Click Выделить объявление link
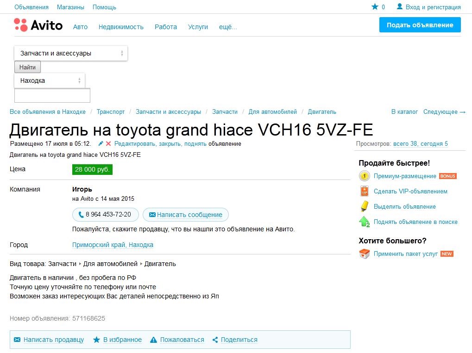Image resolution: width=472 pixels, height=353 pixels. [x=404, y=206]
